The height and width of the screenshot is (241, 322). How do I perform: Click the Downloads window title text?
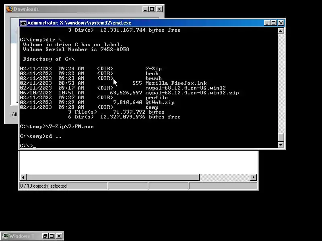point(26,9)
